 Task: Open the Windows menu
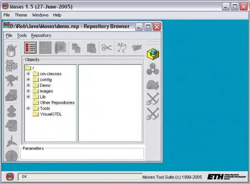tap(40, 15)
